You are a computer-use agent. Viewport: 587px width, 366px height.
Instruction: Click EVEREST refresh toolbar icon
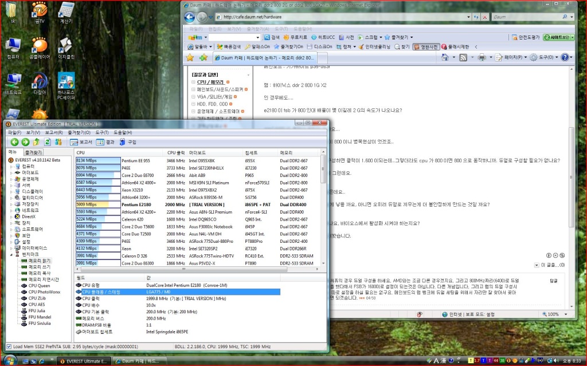tap(48, 142)
